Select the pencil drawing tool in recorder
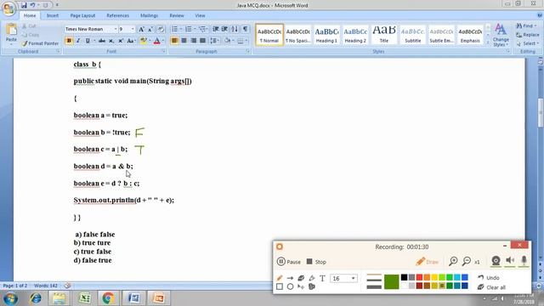Screen dimensions: 544x306 tap(280, 278)
